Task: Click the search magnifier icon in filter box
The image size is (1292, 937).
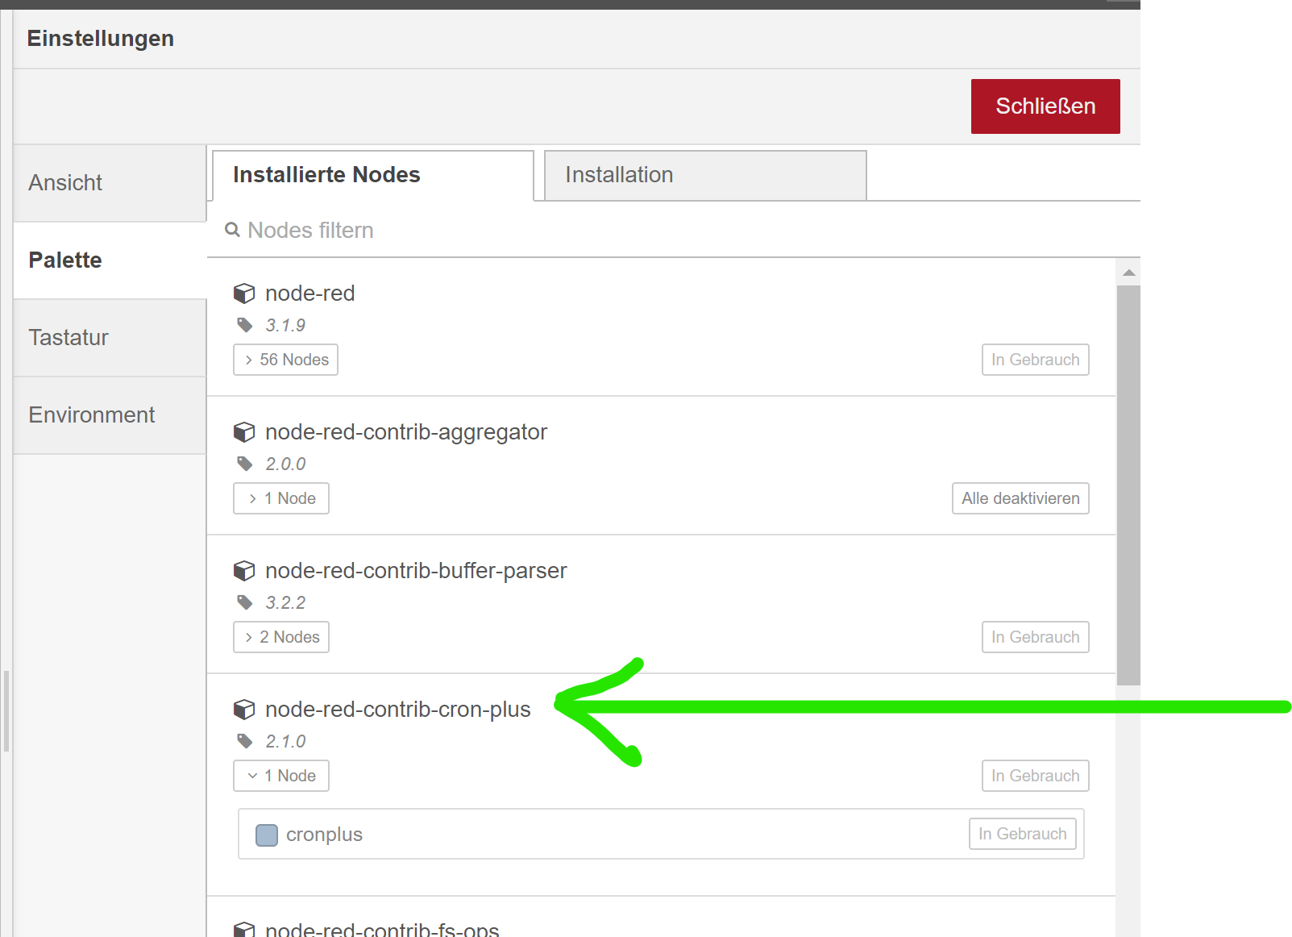Action: [x=232, y=230]
